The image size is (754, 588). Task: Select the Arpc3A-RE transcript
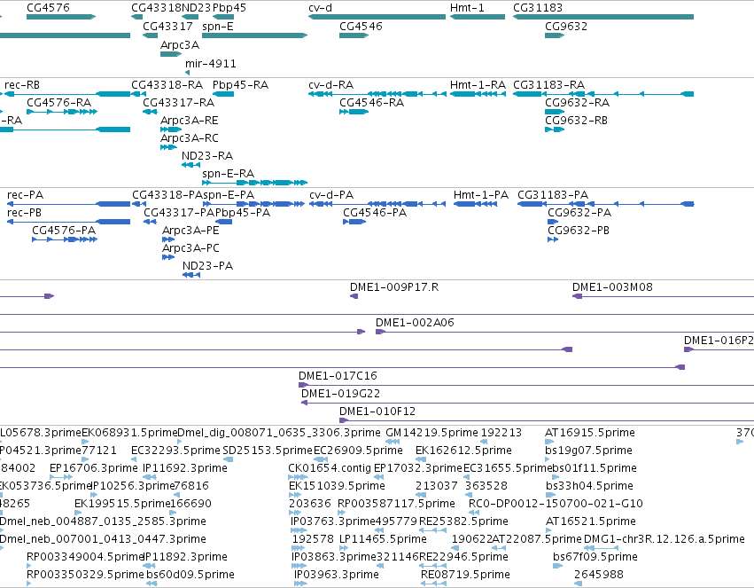171,129
